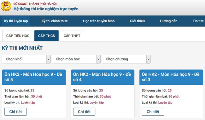Open the Kỳ thi luyện tập menu

tap(16, 21)
